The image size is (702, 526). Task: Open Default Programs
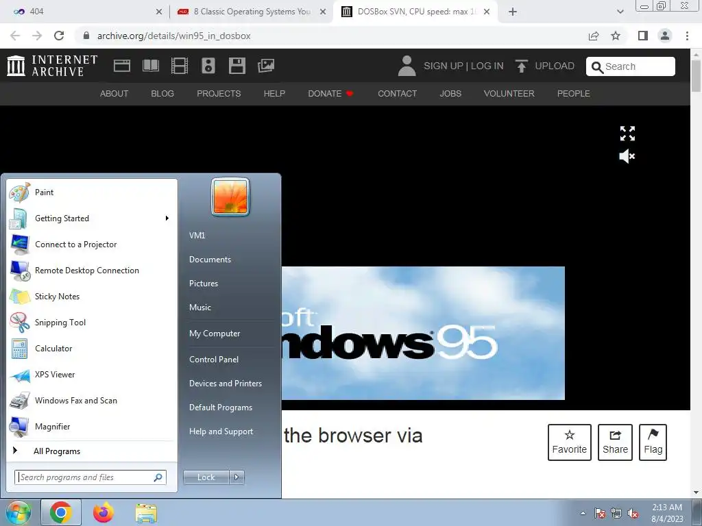click(x=221, y=408)
